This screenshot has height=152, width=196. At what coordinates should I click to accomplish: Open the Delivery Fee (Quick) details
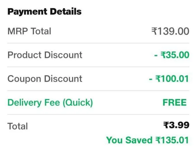coord(50,103)
